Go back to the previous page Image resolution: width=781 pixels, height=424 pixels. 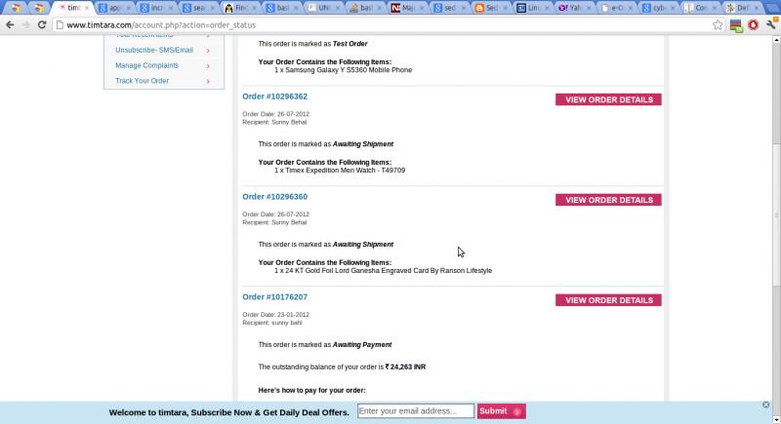(10, 24)
